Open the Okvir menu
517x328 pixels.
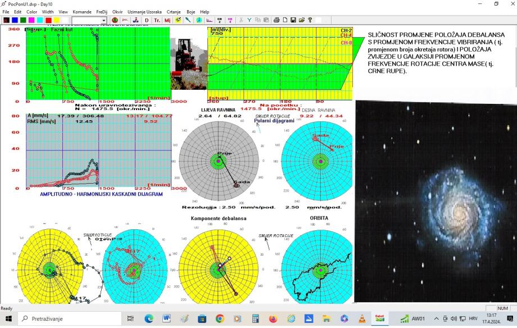[x=117, y=12]
